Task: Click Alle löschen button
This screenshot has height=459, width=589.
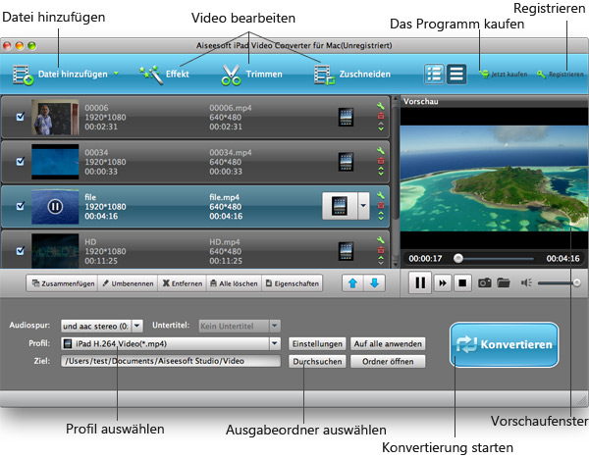Action: tap(234, 283)
